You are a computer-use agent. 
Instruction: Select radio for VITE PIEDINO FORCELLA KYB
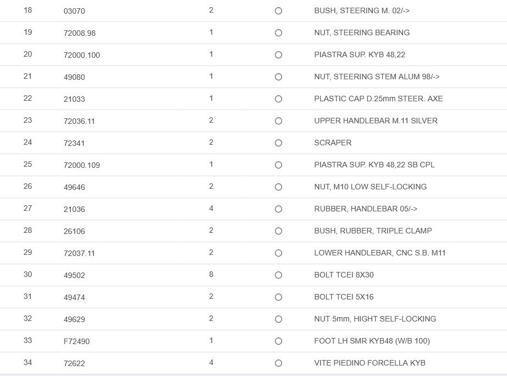278,363
